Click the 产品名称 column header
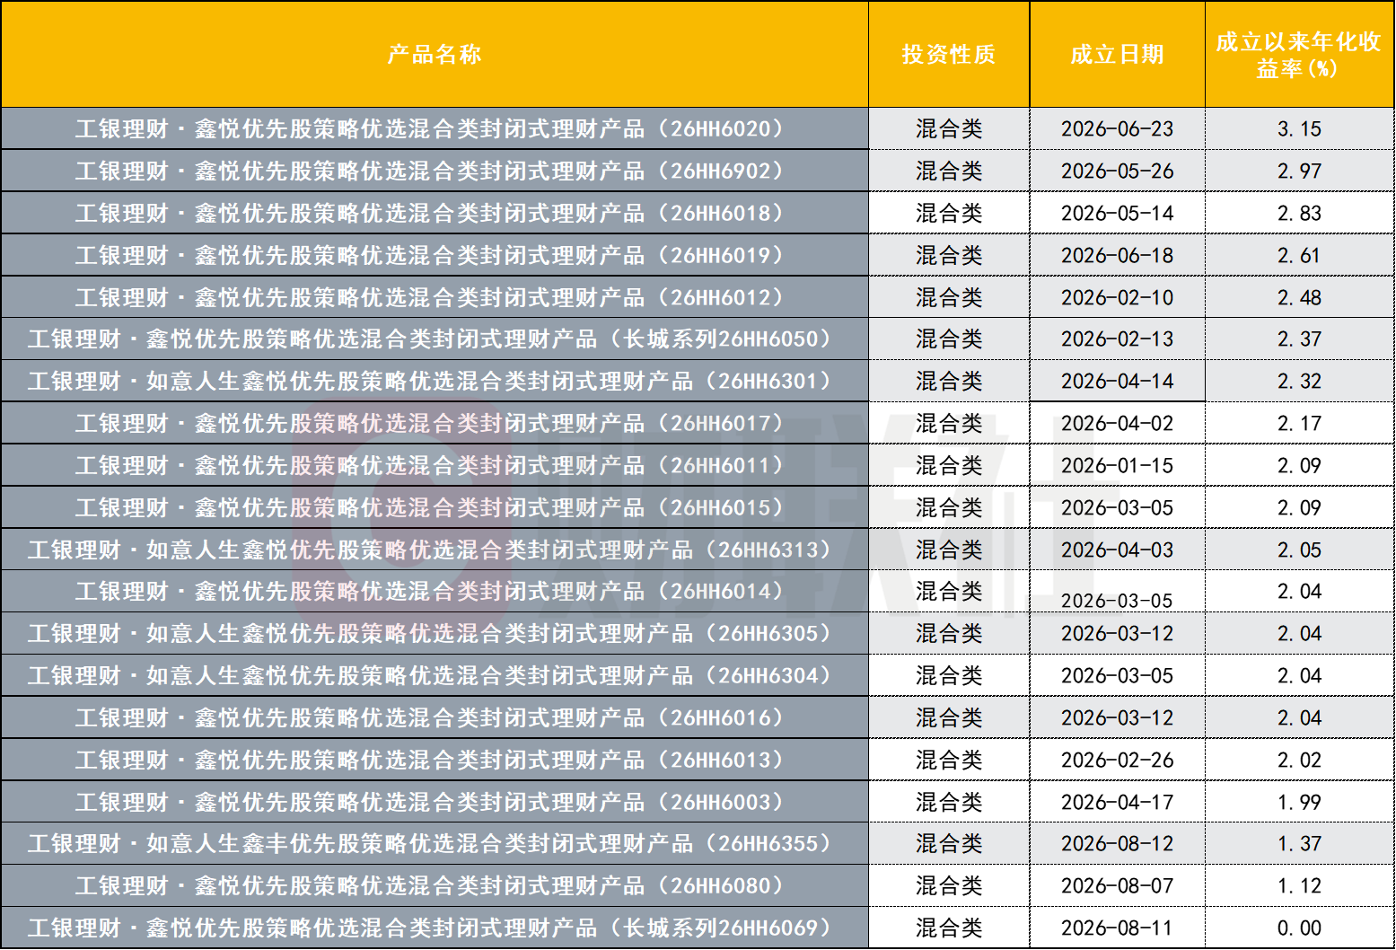1396x950 pixels. point(435,55)
